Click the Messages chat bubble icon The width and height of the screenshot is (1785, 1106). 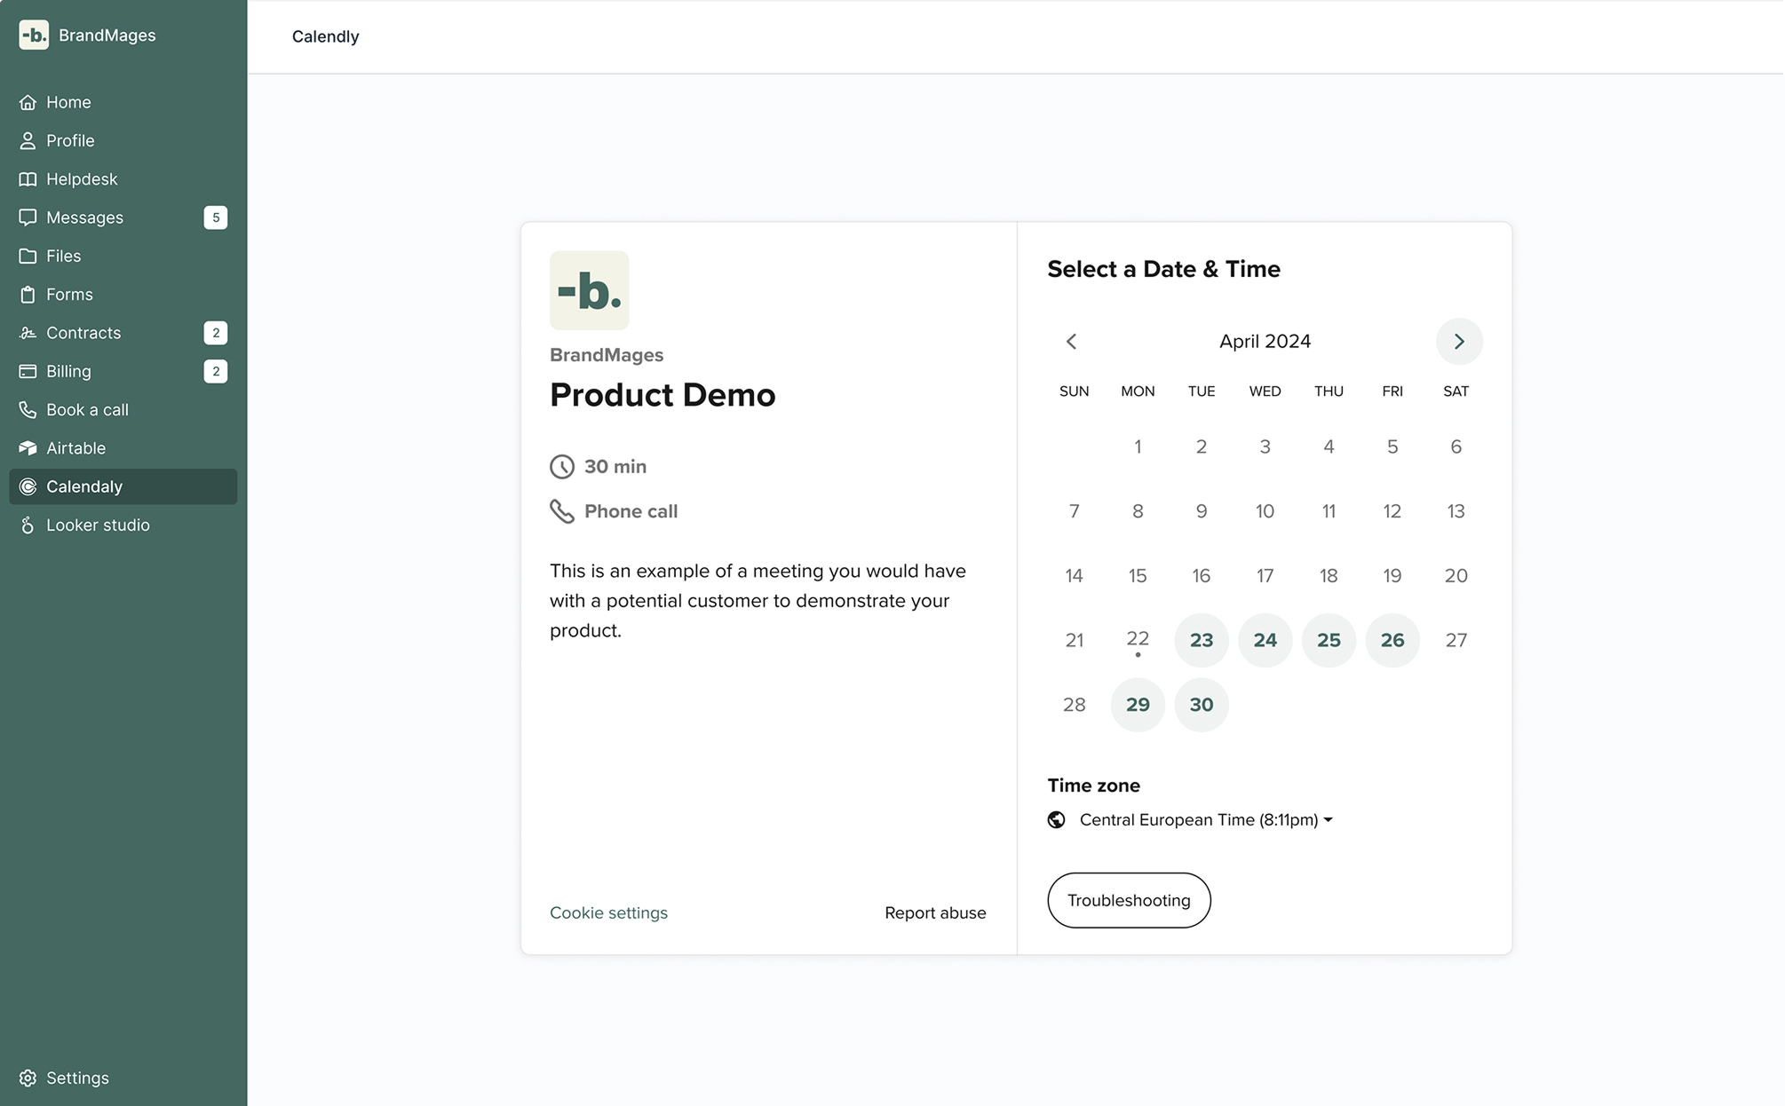point(28,217)
